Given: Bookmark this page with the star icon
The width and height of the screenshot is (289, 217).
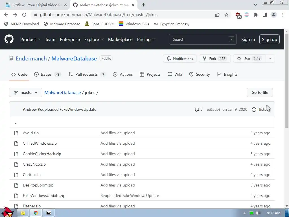Looking at the screenshot, I should pyautogui.click(x=226, y=15).
